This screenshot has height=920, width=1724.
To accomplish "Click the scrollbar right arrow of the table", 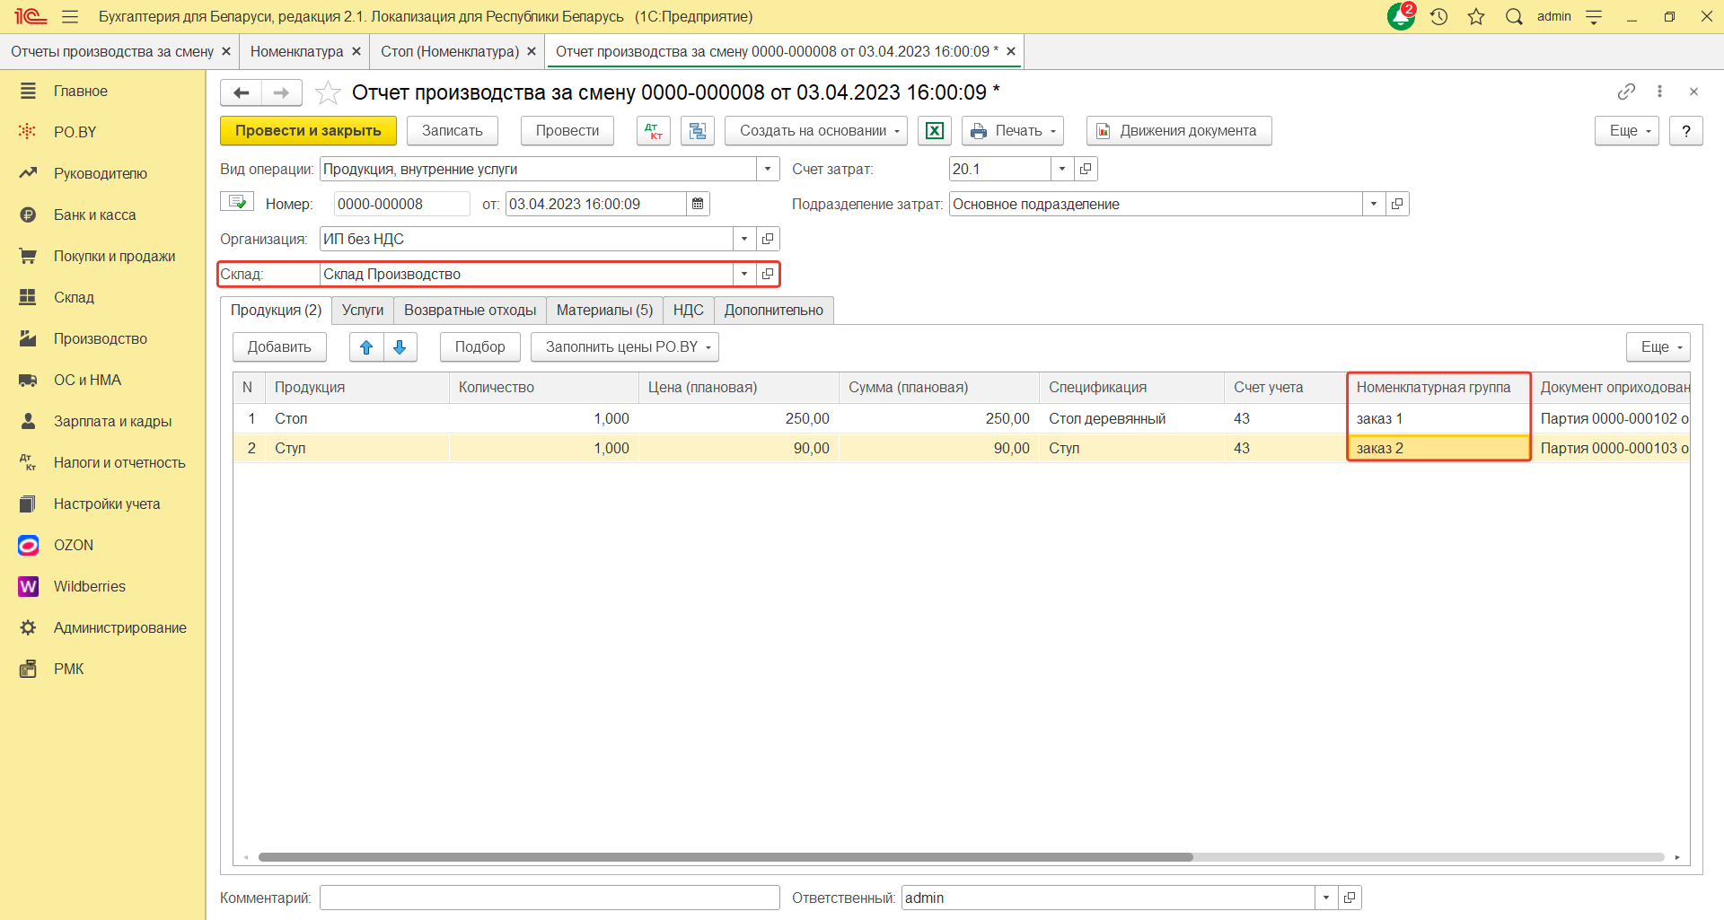I will tap(1677, 857).
